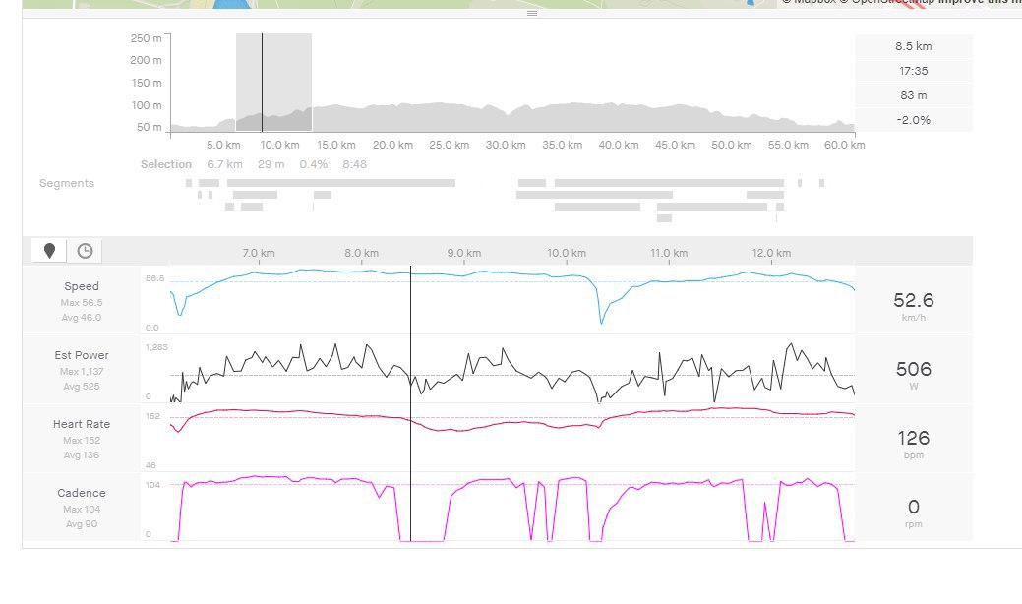Click the 12.0 km tick on the detail axis
The width and height of the screenshot is (1022, 604).
[x=772, y=253]
